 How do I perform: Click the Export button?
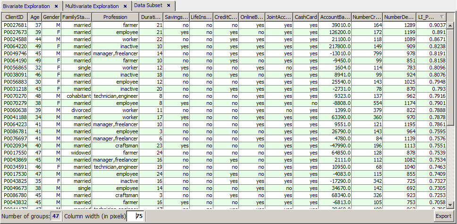tap(443, 216)
